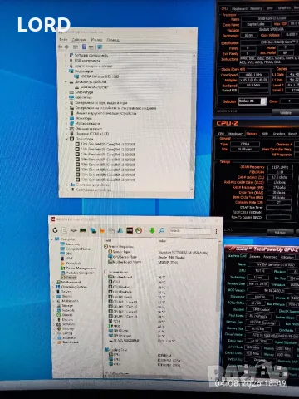Open the AIDA64 three-dot options menu
This screenshot has width=299, height=399.
(216, 231)
